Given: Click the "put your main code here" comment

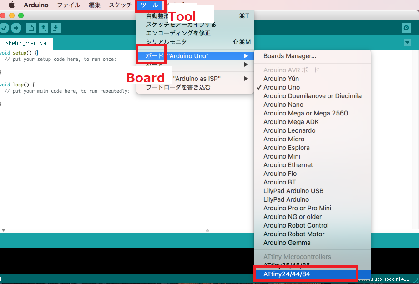Looking at the screenshot, I should pos(67,91).
